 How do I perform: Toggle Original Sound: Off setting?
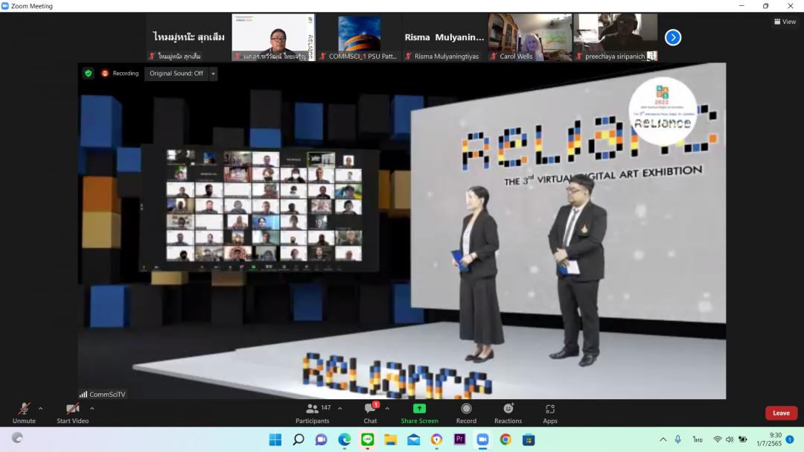pyautogui.click(x=176, y=74)
